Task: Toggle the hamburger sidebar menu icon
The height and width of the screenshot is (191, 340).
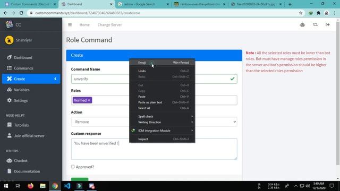Action: [70, 25]
